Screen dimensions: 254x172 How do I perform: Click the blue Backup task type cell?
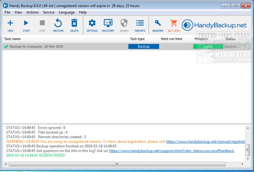[x=144, y=46]
